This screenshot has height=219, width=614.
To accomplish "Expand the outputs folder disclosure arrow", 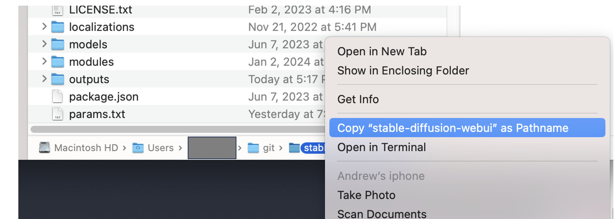I will pos(44,79).
